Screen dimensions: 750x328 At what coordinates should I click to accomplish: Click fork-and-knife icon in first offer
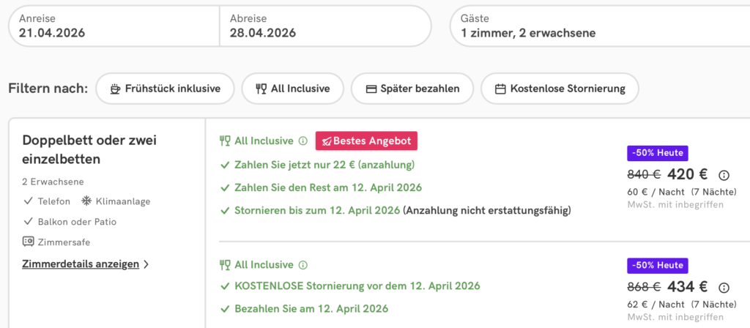click(225, 141)
